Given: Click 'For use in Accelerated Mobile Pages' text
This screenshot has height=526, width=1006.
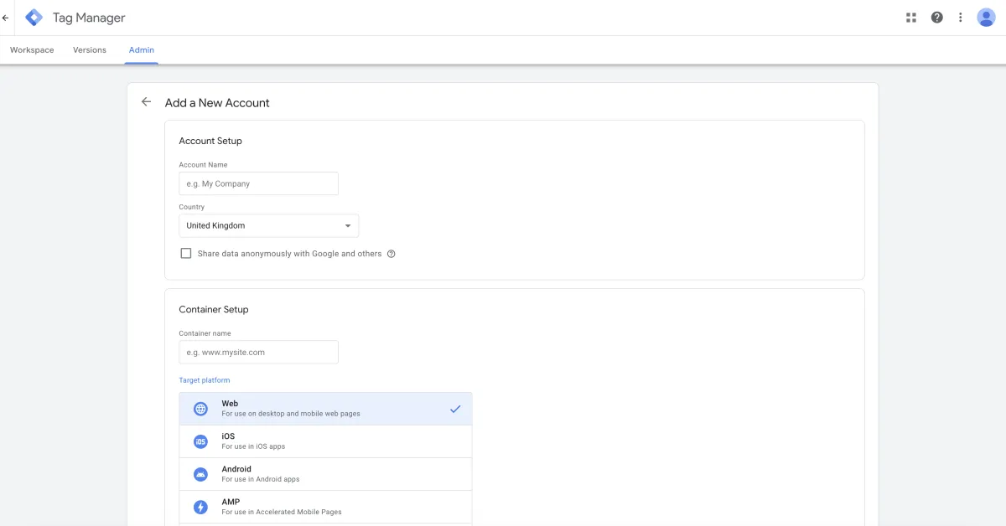Looking at the screenshot, I should 282,512.
